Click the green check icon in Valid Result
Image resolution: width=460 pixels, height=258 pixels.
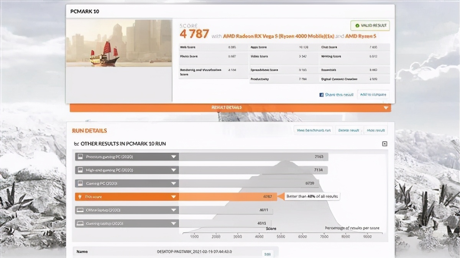click(357, 26)
